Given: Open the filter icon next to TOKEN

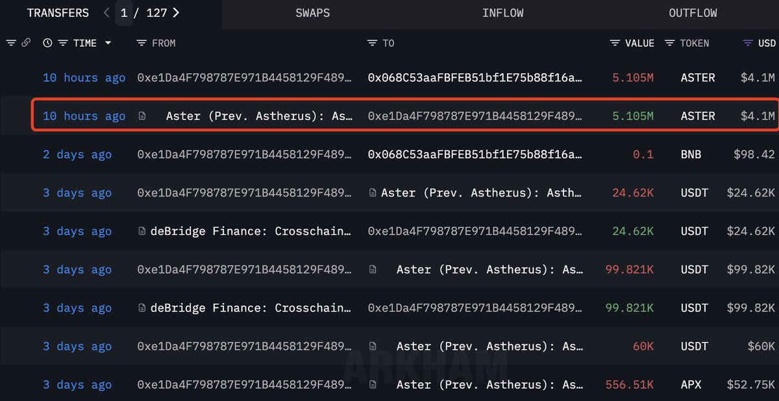Looking at the screenshot, I should [669, 43].
